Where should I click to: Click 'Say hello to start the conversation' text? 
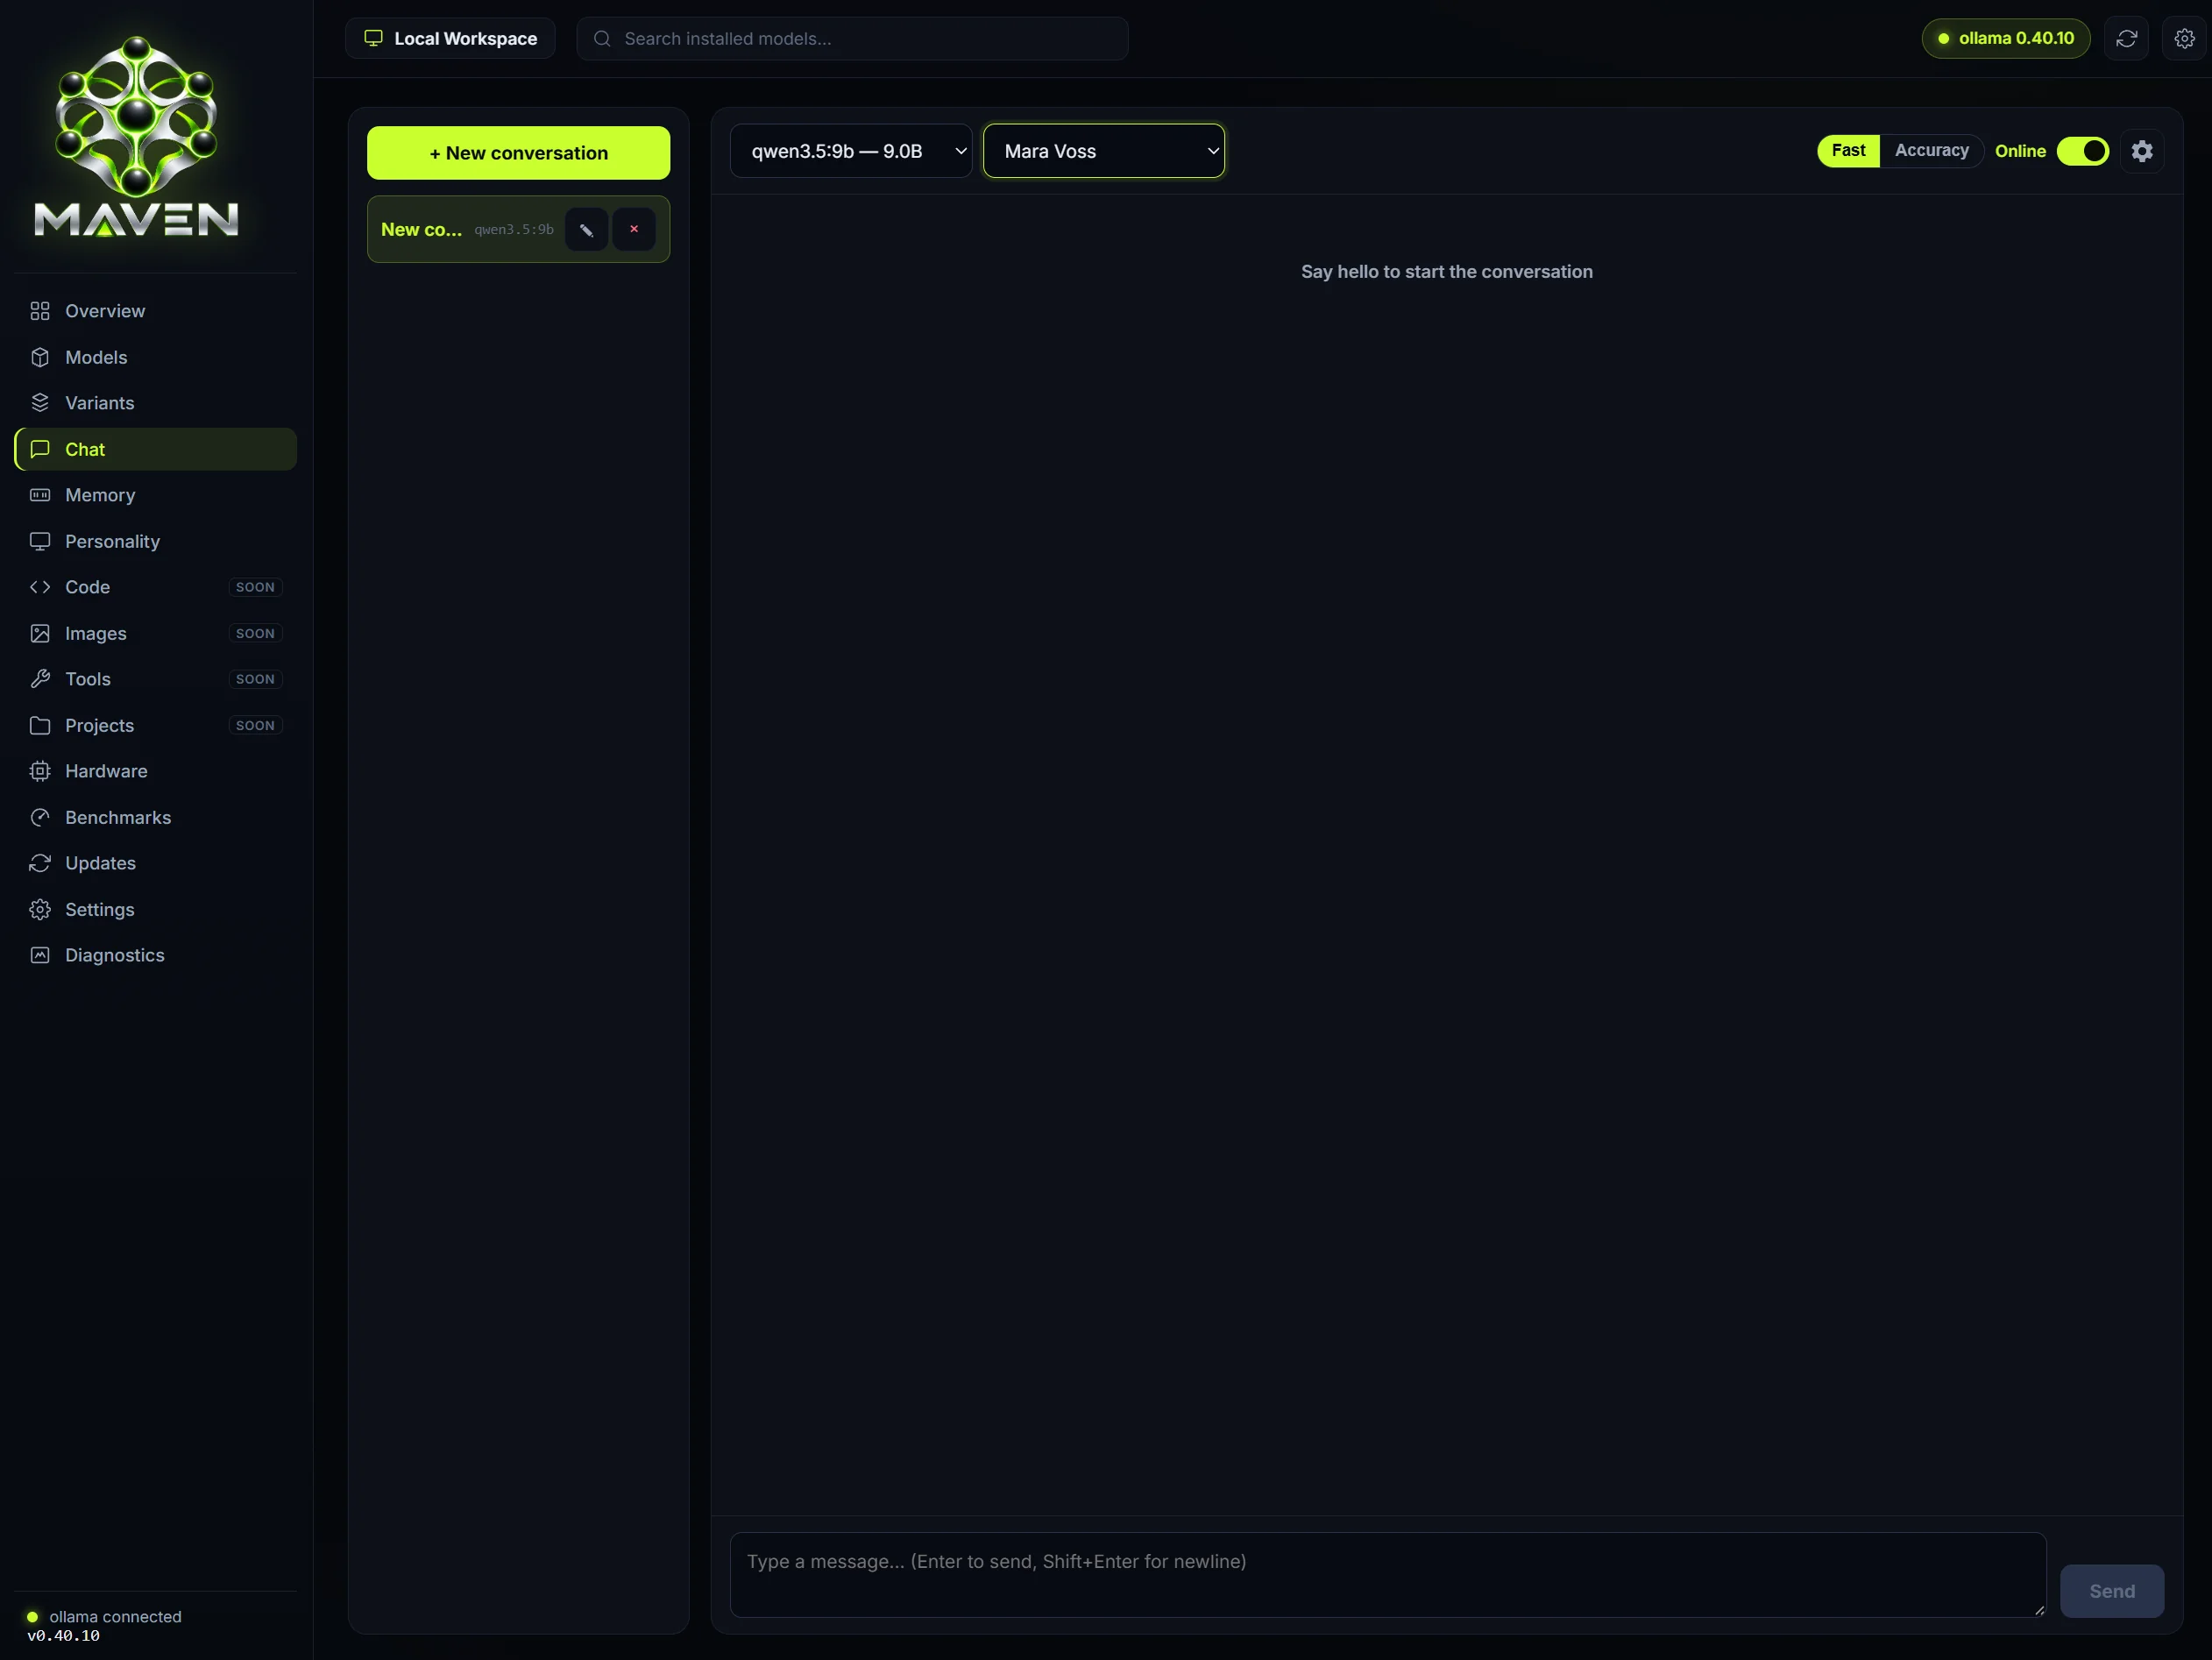click(1446, 272)
